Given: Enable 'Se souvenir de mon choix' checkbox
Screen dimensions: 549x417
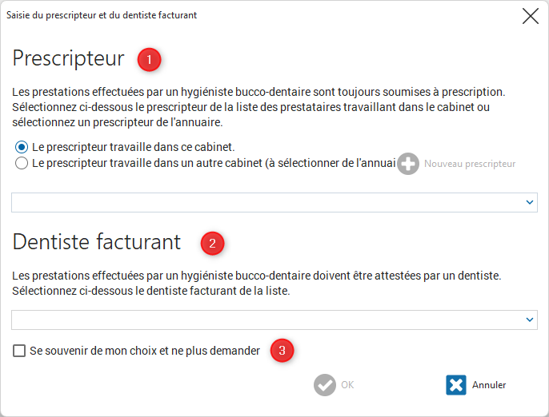Looking at the screenshot, I should [x=19, y=351].
